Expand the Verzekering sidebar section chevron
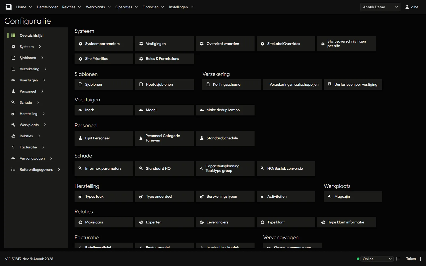 pyautogui.click(x=46, y=69)
